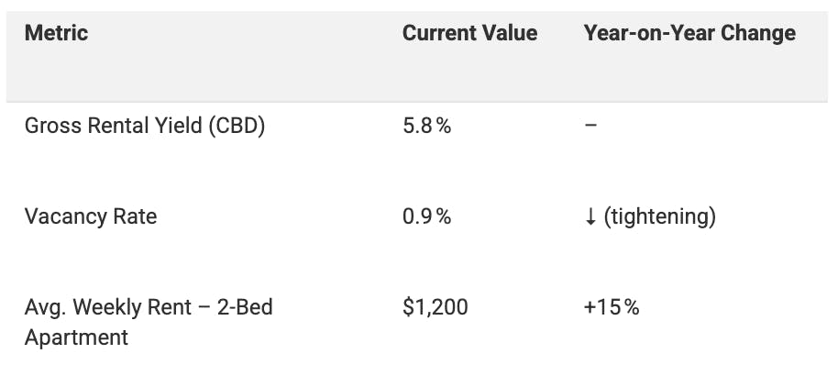The image size is (838, 387).
Task: Click the Year-on-Year Change column header
Action: 689,34
